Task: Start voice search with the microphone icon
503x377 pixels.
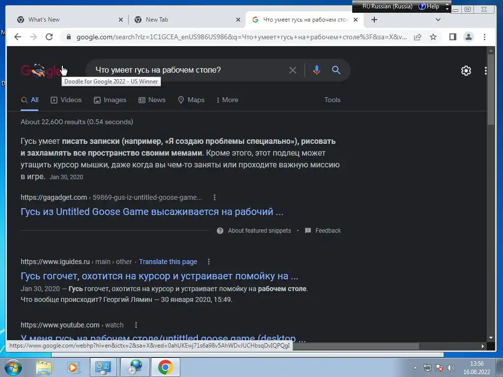Action: click(x=316, y=70)
